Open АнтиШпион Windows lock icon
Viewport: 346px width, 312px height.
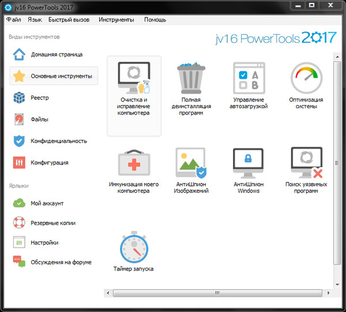coord(249,163)
